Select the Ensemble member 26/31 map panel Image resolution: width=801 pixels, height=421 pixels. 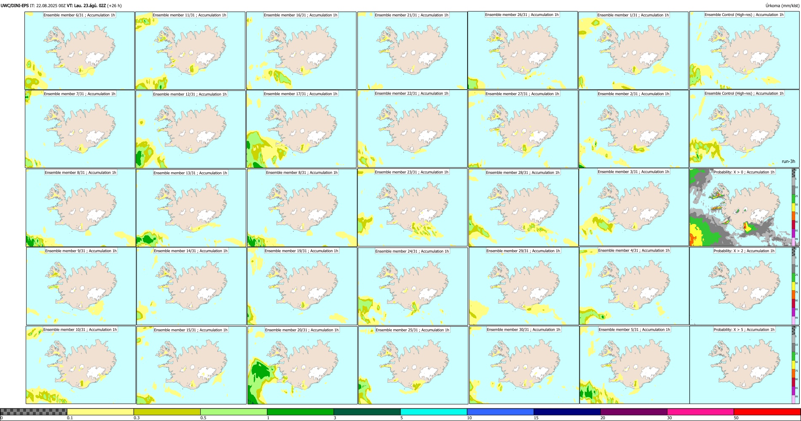[x=523, y=50]
